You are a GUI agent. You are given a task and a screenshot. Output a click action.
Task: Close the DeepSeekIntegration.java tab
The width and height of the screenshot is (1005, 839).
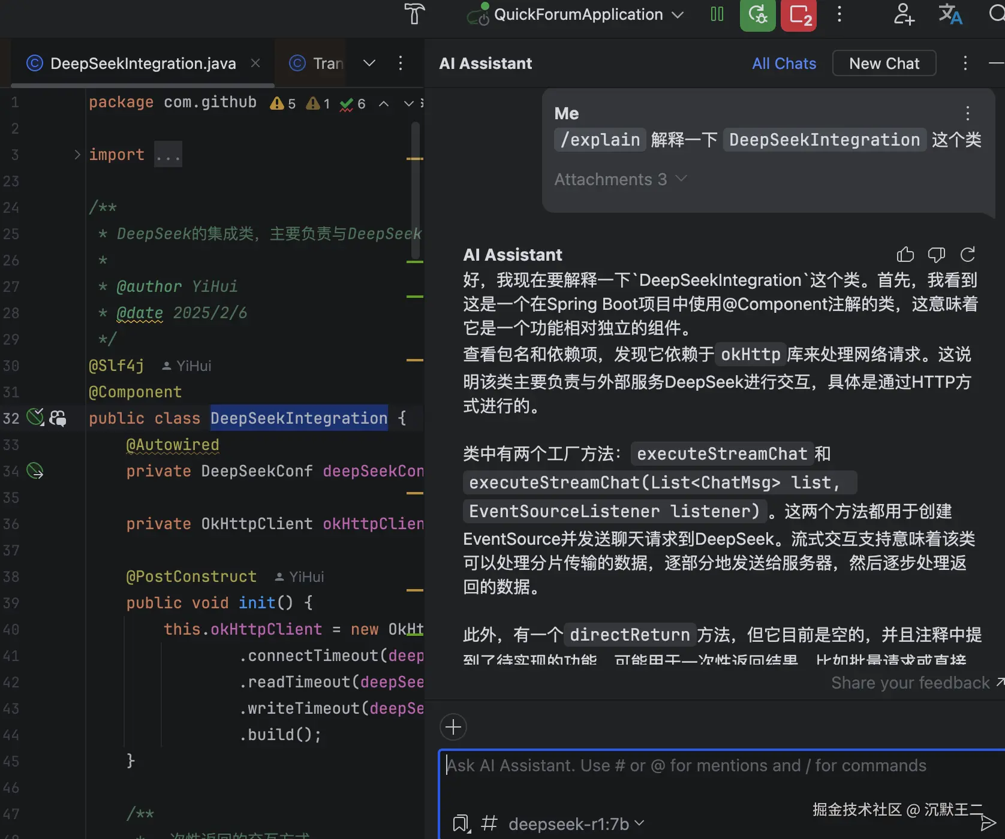pyautogui.click(x=255, y=63)
